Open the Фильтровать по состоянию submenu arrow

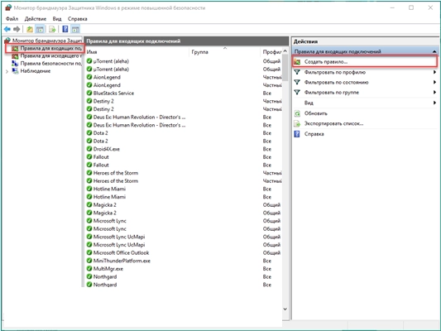[434, 83]
